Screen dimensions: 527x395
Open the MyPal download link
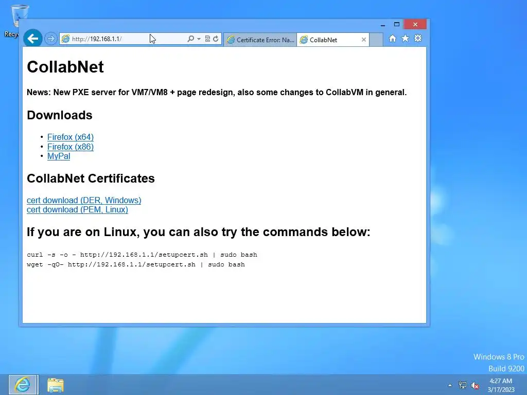pos(59,156)
